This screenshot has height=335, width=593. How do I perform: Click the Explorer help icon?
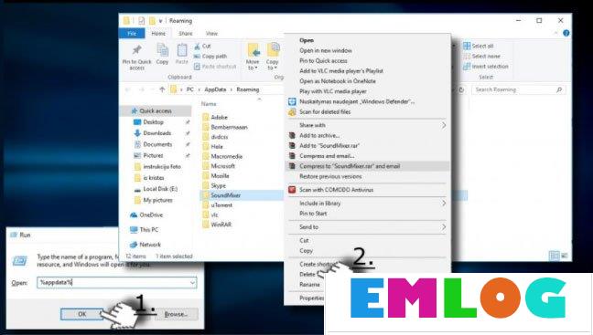click(x=566, y=33)
